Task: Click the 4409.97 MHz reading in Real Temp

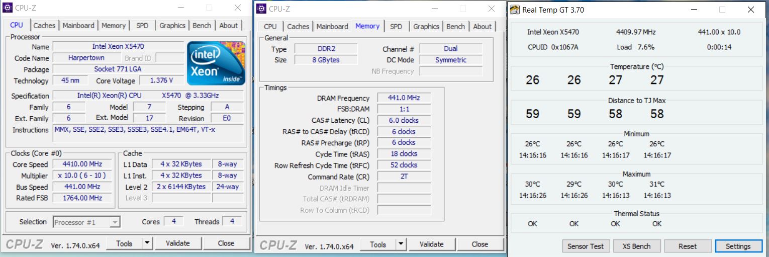Action: click(x=636, y=32)
